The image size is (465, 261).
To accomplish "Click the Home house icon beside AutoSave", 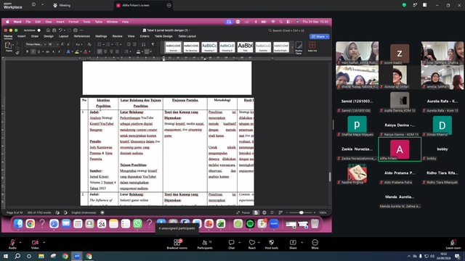I will (48, 30).
